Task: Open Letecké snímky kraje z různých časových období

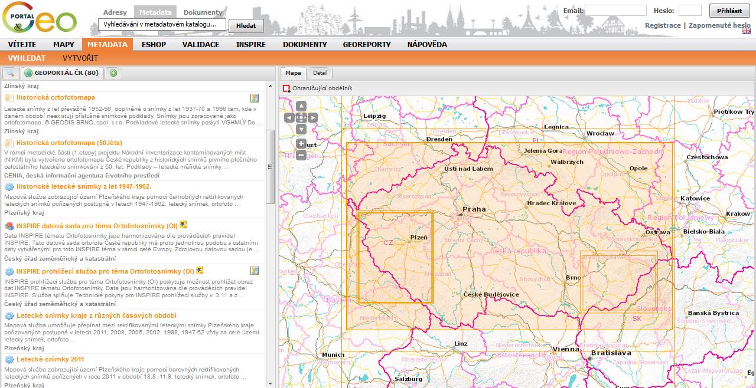Action: pos(96,315)
